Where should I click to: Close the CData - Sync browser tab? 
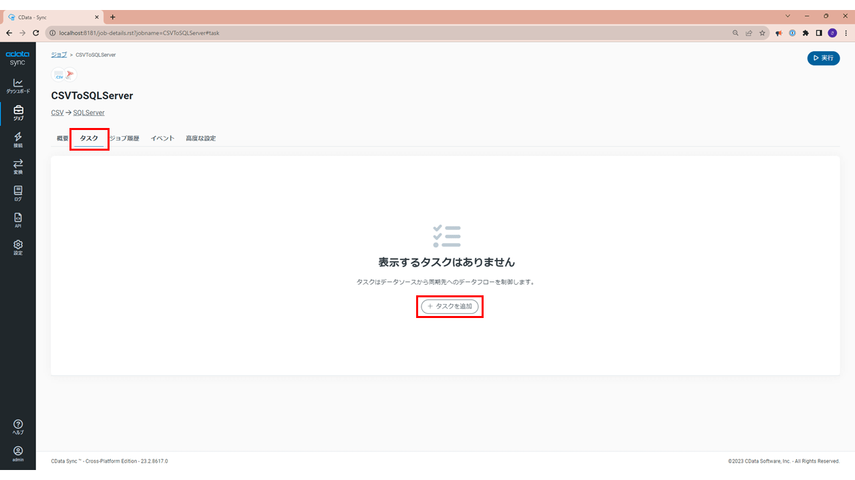click(x=97, y=17)
